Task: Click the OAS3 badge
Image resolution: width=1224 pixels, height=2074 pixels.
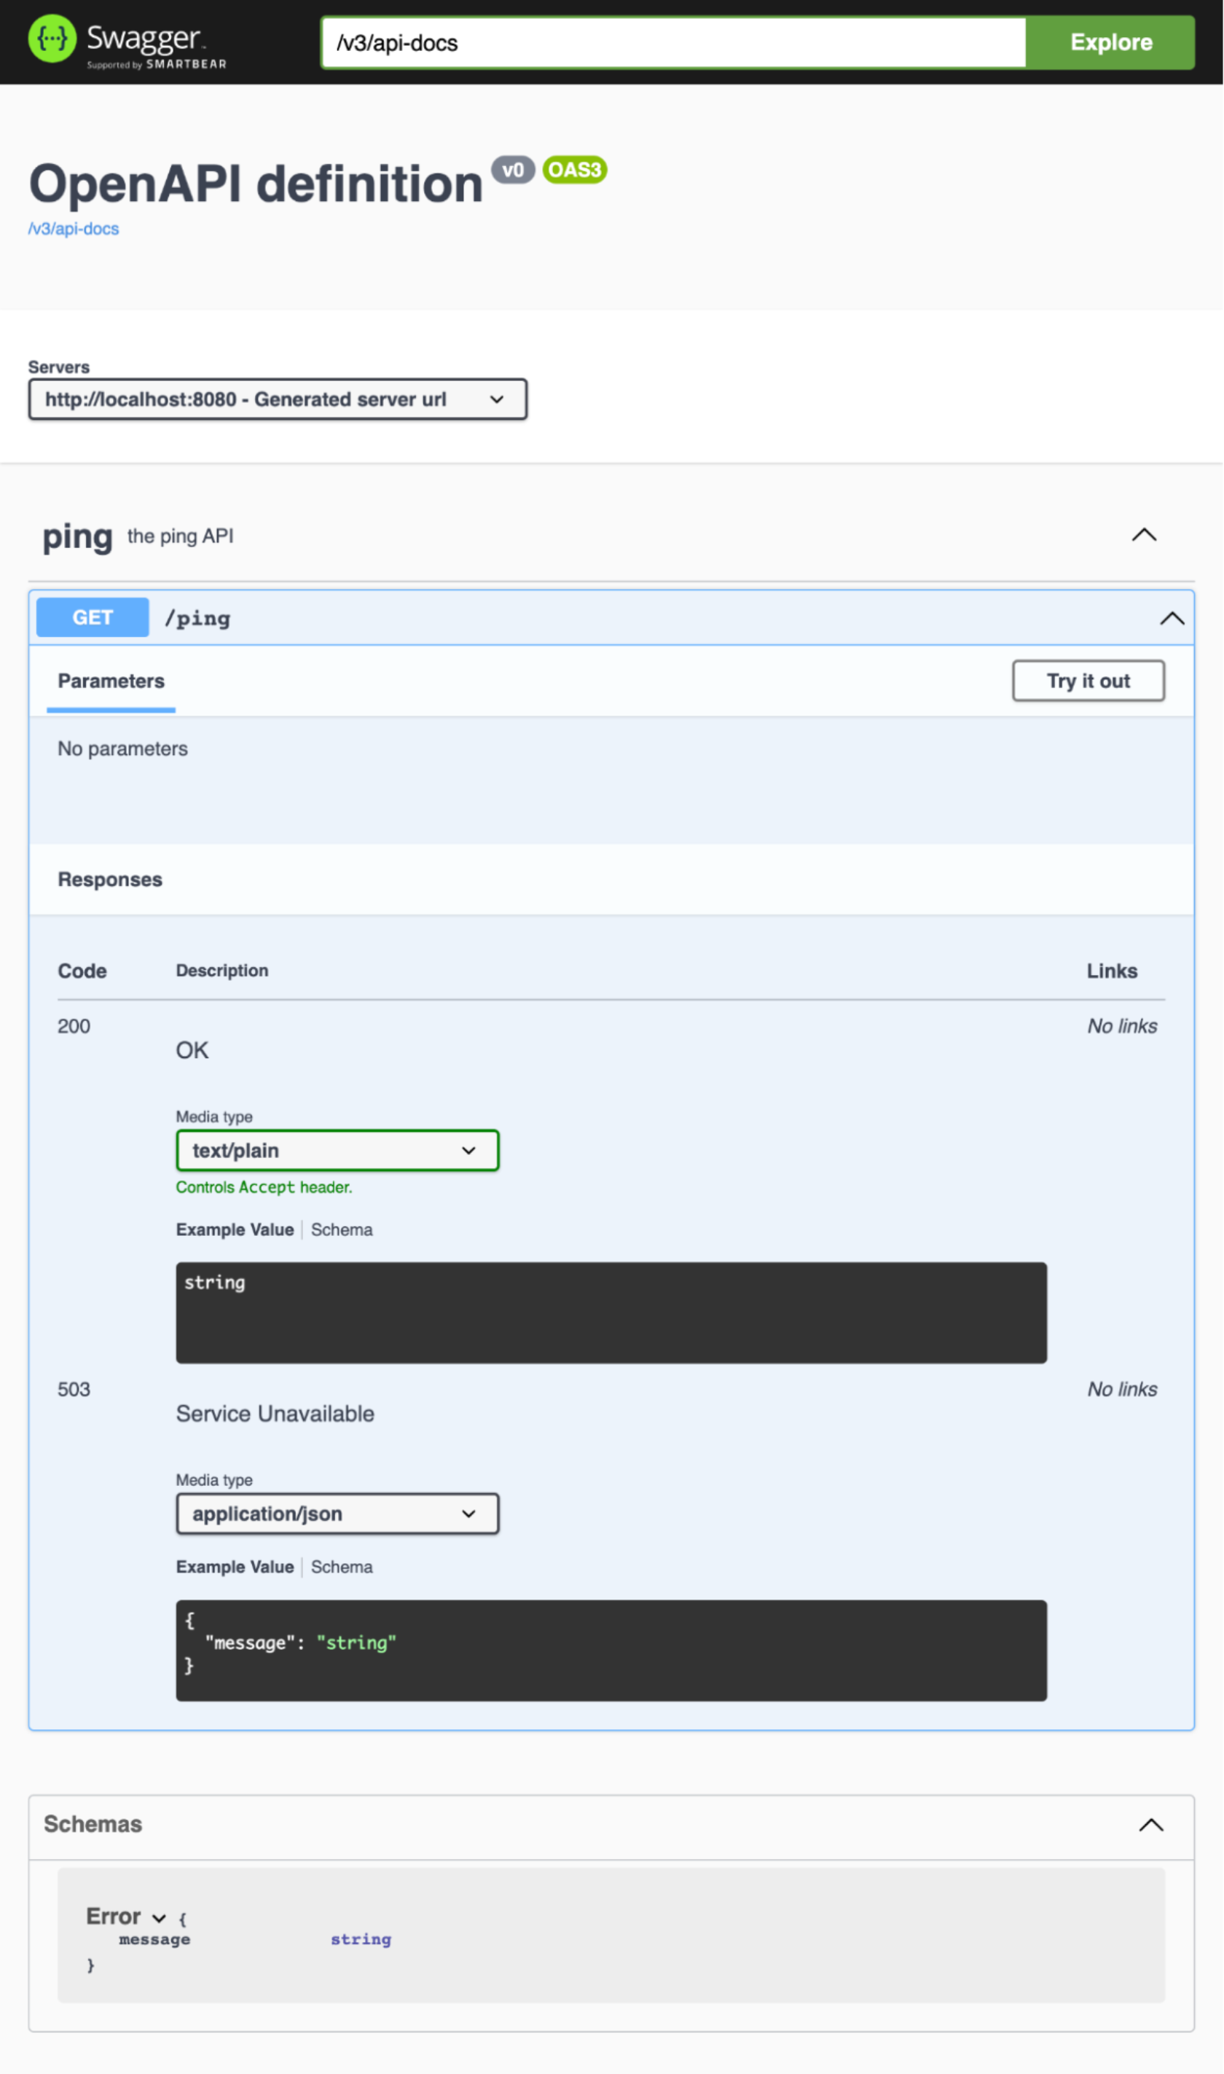Action: tap(575, 170)
